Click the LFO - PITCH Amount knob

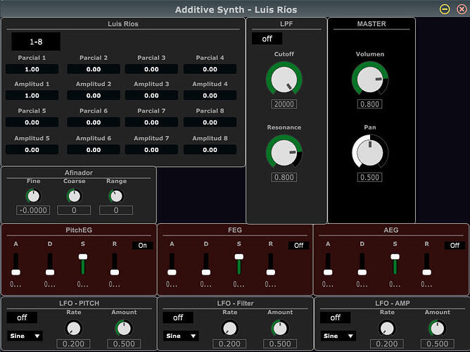click(124, 328)
